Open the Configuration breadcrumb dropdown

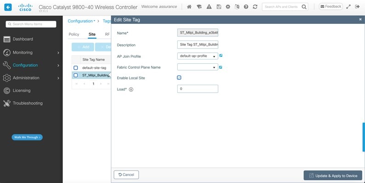click(x=81, y=21)
